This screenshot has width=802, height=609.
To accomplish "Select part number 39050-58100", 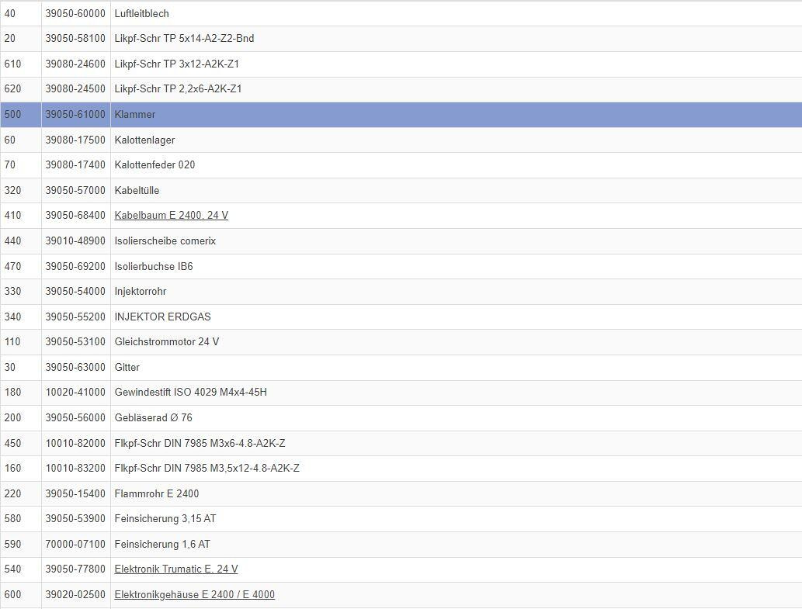I will pyautogui.click(x=75, y=39).
